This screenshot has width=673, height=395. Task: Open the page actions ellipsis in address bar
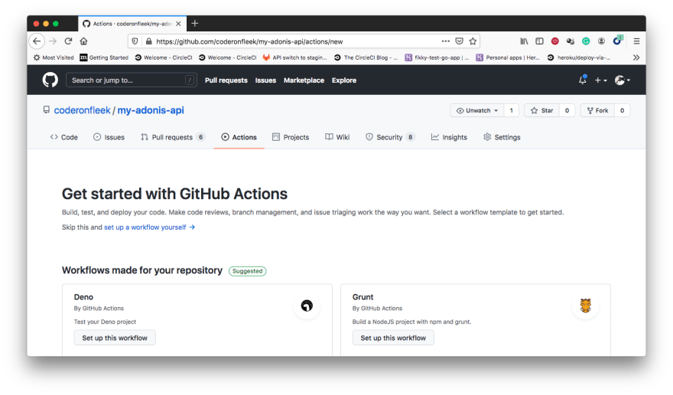pyautogui.click(x=446, y=41)
